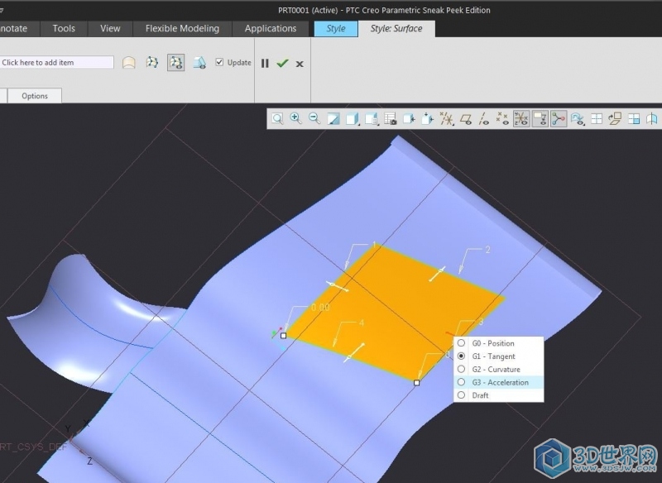Open the Datum Display Filters dropdown
The image size is (662, 483).
(446, 119)
